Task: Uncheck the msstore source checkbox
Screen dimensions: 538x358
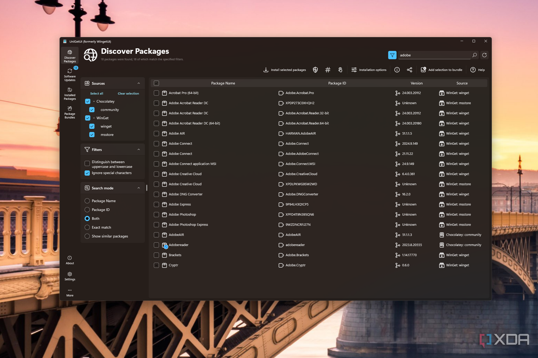Action: coord(92,135)
